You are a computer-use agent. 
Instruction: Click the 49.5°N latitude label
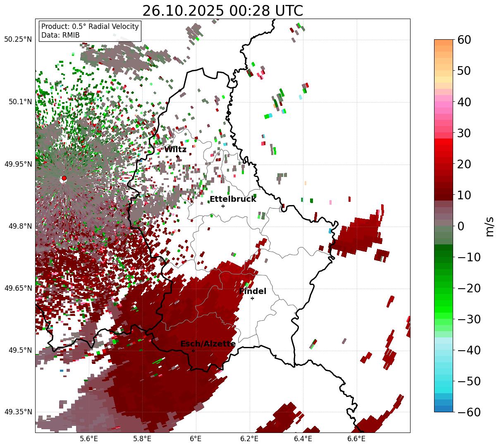[x=20, y=350]
